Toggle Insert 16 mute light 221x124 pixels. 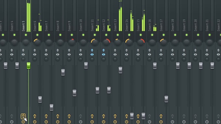coord(152,35)
